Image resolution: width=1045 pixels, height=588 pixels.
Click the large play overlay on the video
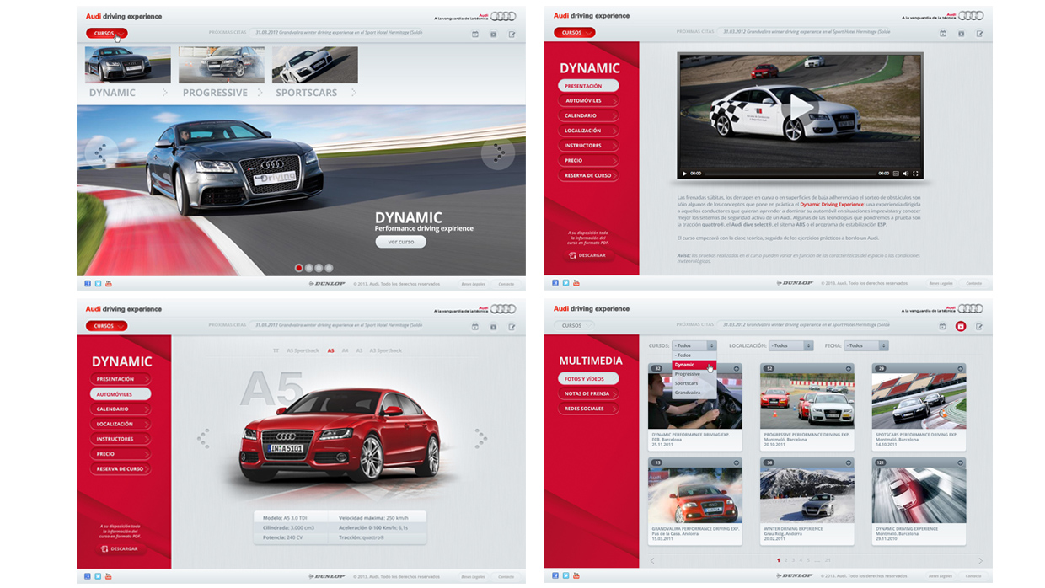(x=798, y=107)
